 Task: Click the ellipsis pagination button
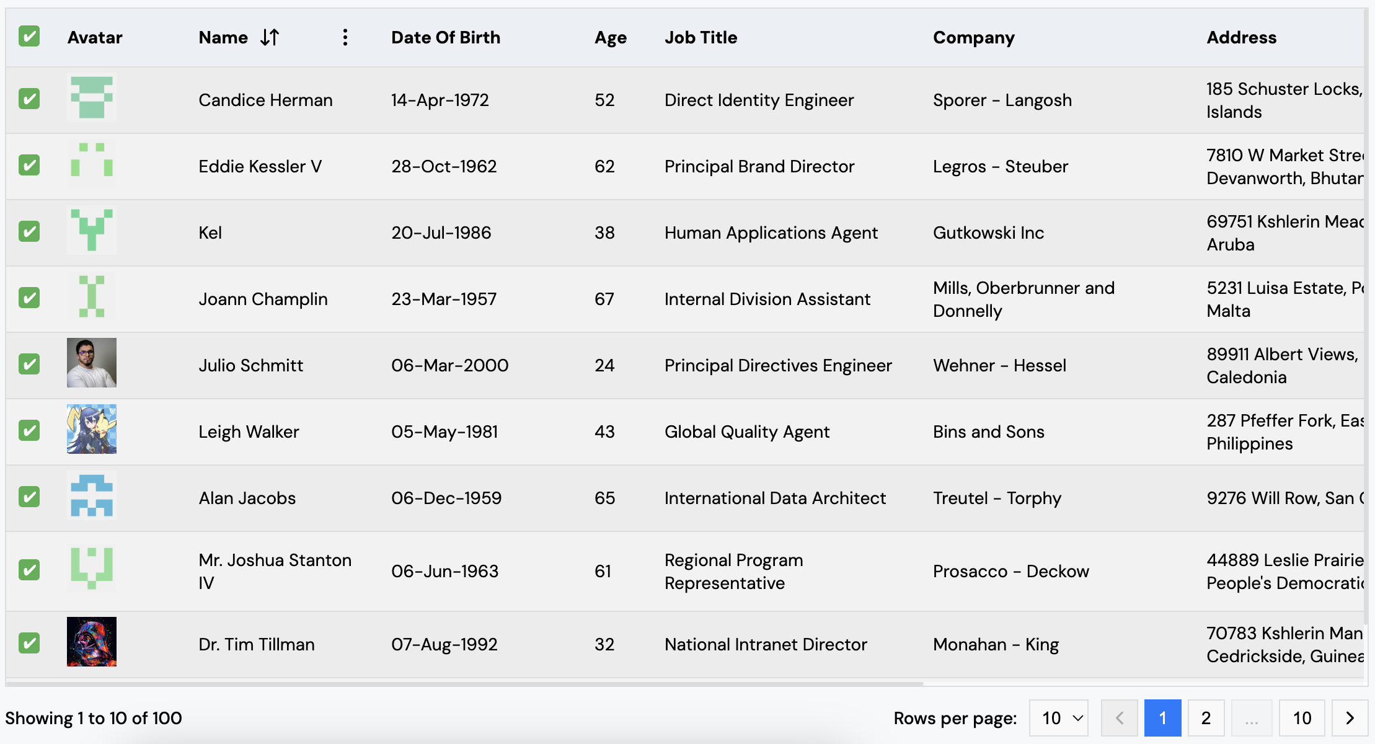pos(1252,718)
